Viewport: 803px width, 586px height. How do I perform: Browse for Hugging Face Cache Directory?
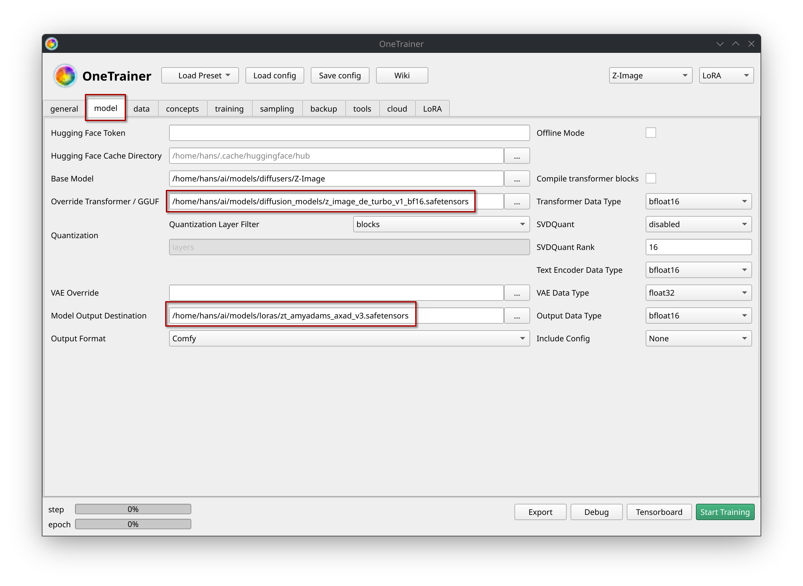(x=517, y=156)
